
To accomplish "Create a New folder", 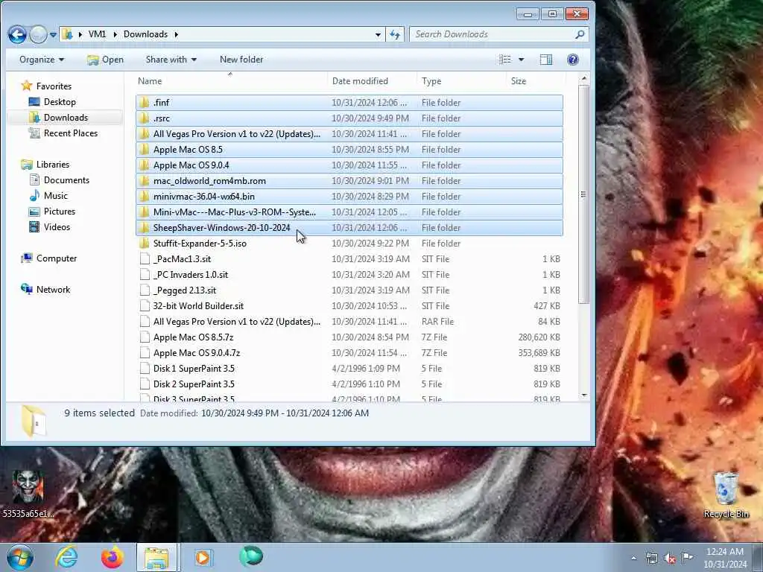I will coord(241,60).
